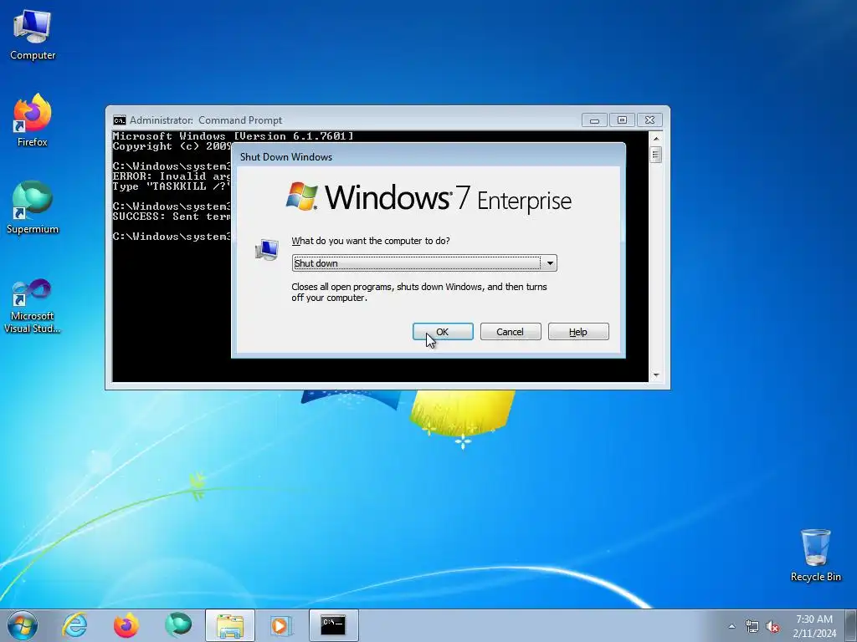Minimize the Command Prompt window
The height and width of the screenshot is (642, 857).
tap(594, 120)
